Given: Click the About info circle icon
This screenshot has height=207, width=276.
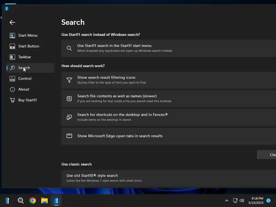Looking at the screenshot, I should coord(12,89).
